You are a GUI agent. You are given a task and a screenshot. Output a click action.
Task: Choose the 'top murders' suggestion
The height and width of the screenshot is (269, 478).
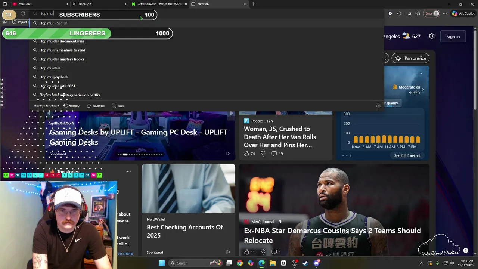click(207, 68)
